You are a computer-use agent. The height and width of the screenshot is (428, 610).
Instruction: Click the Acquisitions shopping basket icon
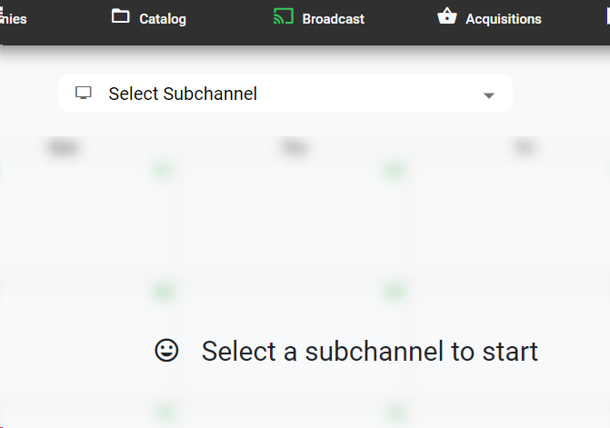[x=446, y=16]
